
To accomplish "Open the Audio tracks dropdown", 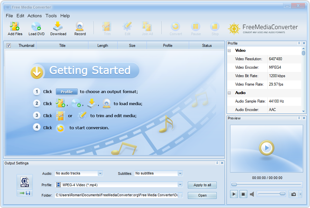I will click(x=100, y=173).
